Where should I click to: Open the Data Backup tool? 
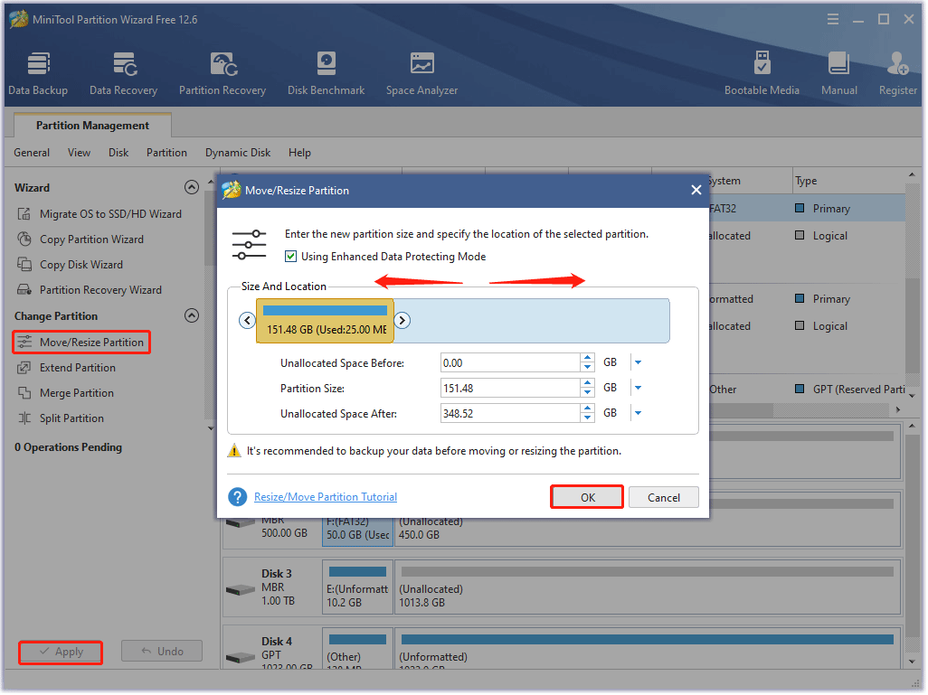(x=38, y=74)
